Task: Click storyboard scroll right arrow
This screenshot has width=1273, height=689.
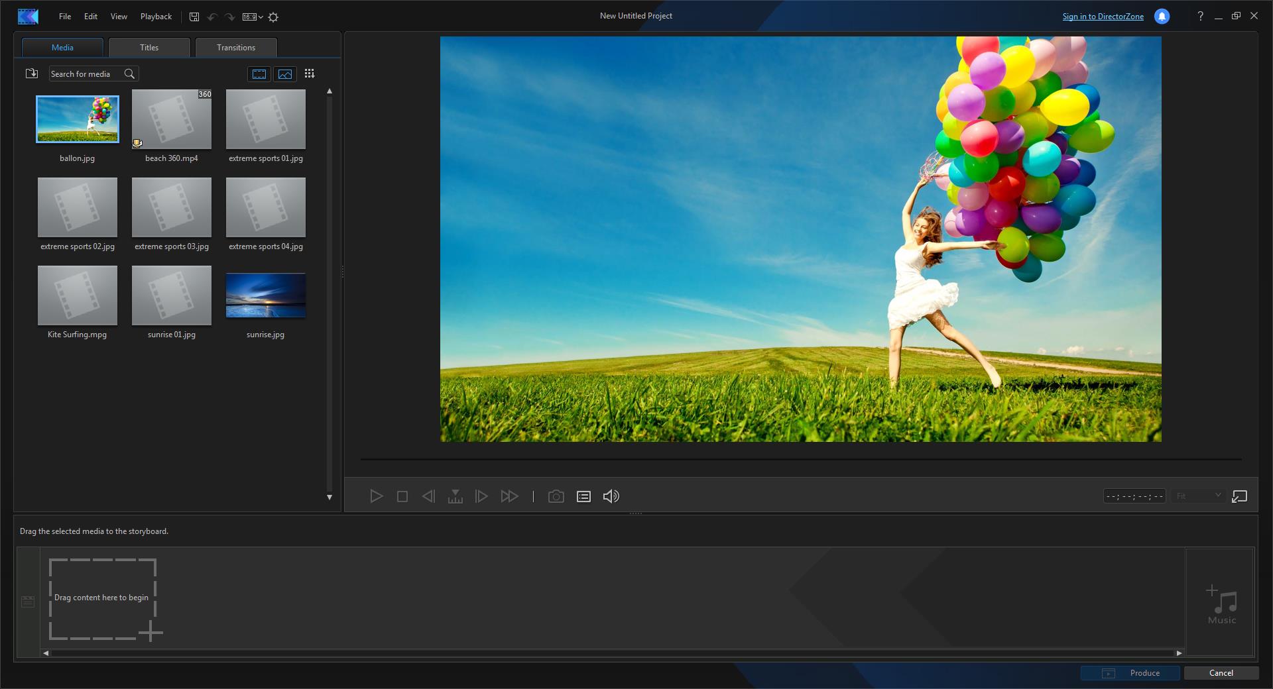Action: 1179,653
